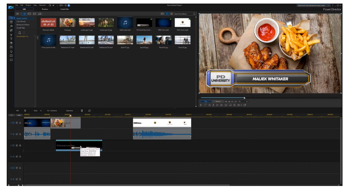Open the Playback menu
The width and height of the screenshot is (347, 190).
(x=42, y=5)
